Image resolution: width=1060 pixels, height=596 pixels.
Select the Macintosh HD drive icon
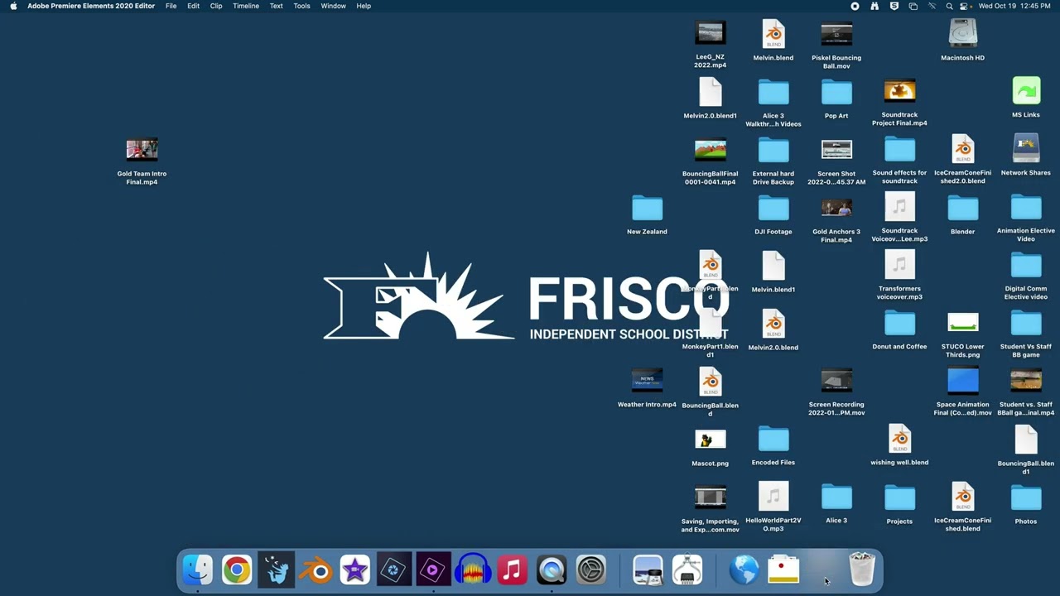click(x=962, y=34)
